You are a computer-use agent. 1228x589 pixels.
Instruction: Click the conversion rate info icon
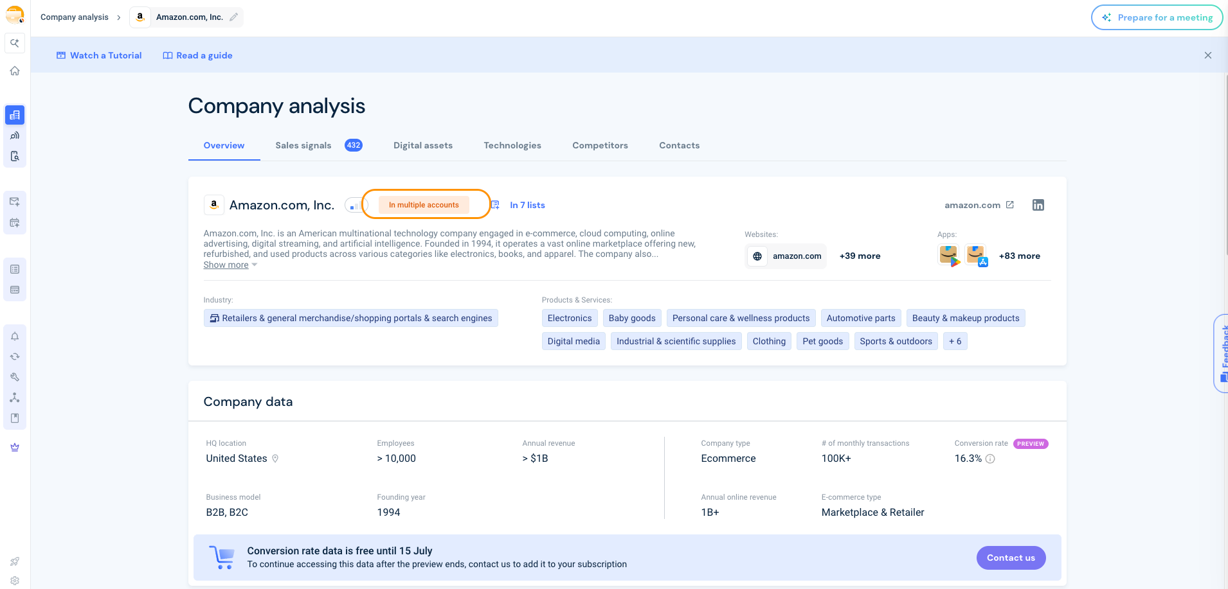click(990, 459)
